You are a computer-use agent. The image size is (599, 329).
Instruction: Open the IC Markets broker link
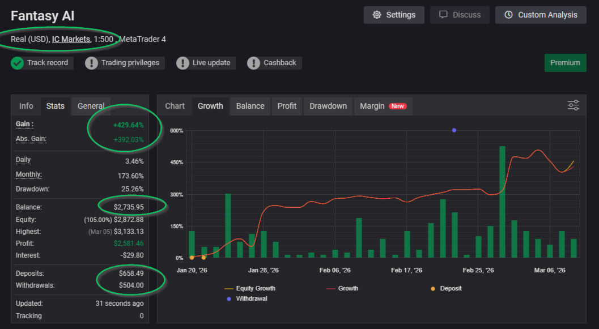pyautogui.click(x=71, y=39)
